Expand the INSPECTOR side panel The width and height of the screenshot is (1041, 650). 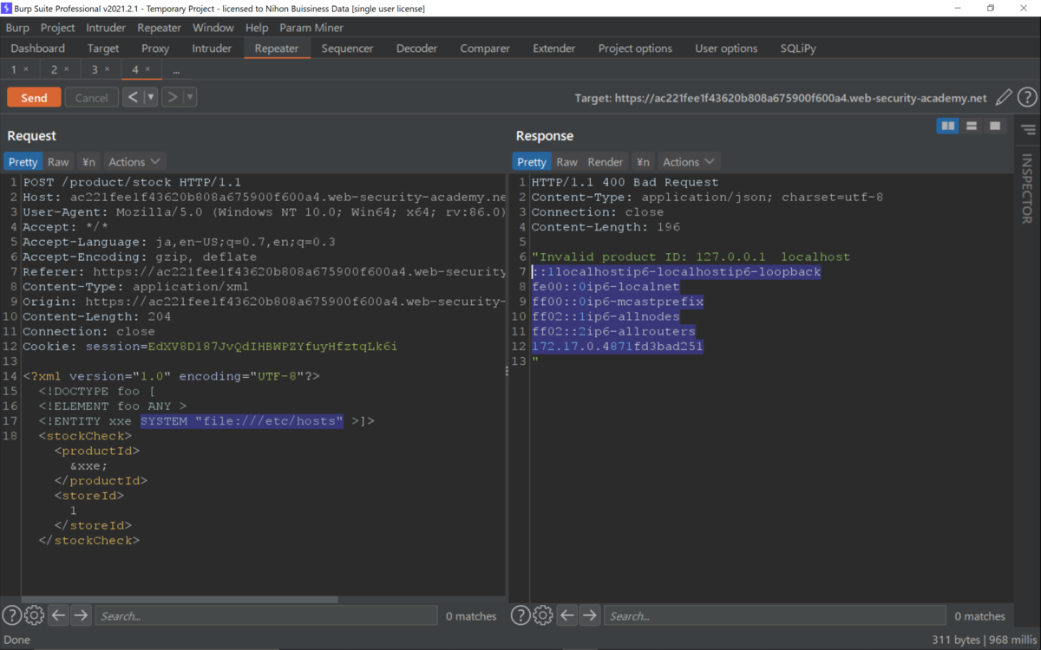(x=1027, y=188)
